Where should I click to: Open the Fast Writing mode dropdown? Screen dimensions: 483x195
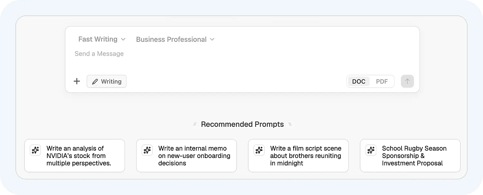[102, 39]
